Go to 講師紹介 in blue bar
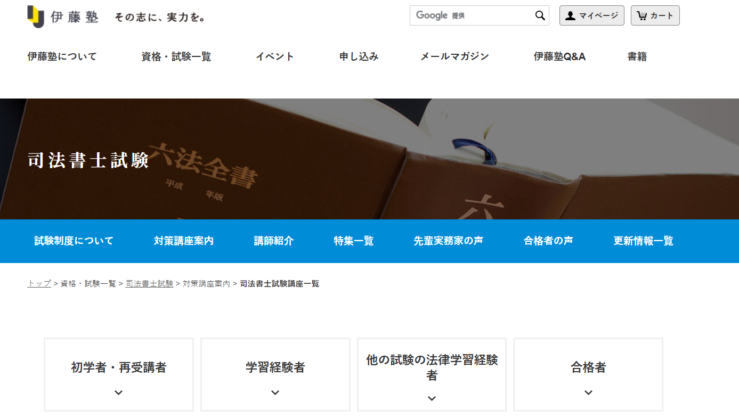This screenshot has height=418, width=739. 274,241
